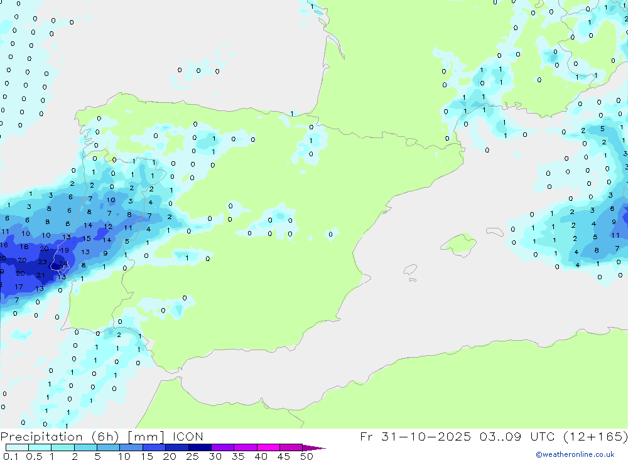
Task: Click the "(12+165)" forecast run label
Action: pos(595,437)
